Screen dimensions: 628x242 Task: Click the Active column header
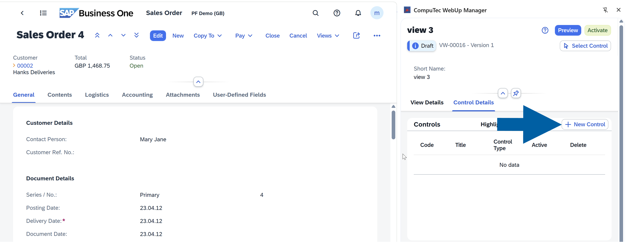(x=539, y=145)
